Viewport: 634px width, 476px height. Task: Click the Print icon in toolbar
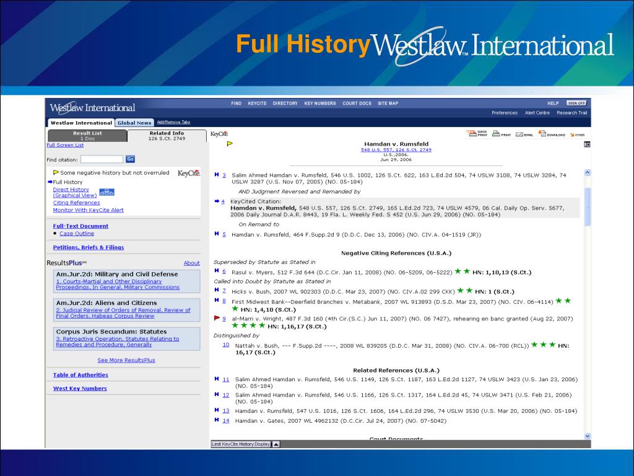click(502, 134)
